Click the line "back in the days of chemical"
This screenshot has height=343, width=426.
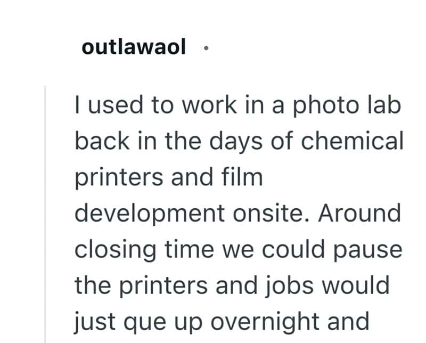239,141
